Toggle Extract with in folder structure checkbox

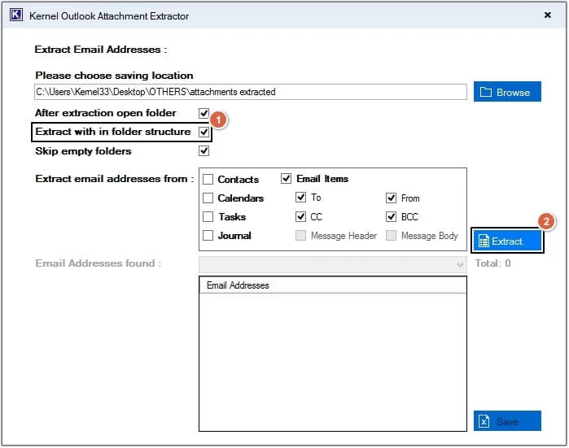coord(204,132)
